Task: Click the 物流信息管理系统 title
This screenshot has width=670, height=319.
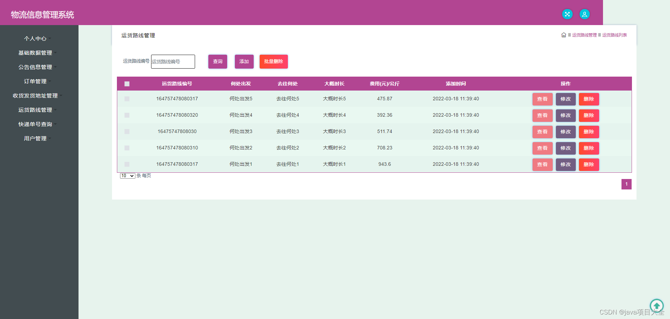Action: pyautogui.click(x=43, y=15)
